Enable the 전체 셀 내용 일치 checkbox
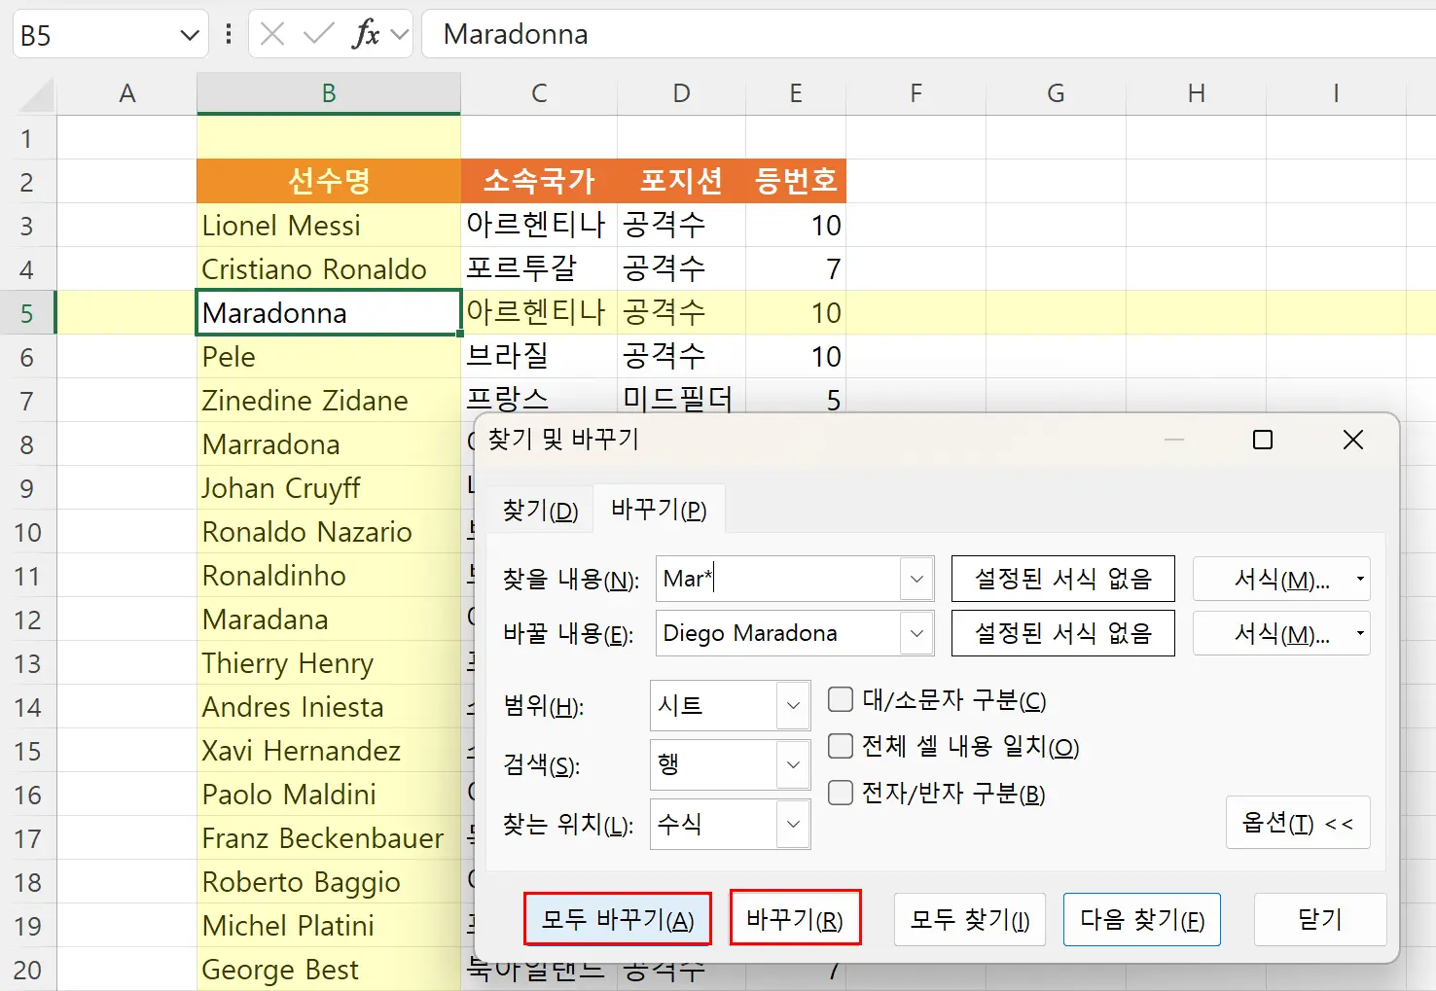Screen dimensions: 1436x991 [x=839, y=746]
